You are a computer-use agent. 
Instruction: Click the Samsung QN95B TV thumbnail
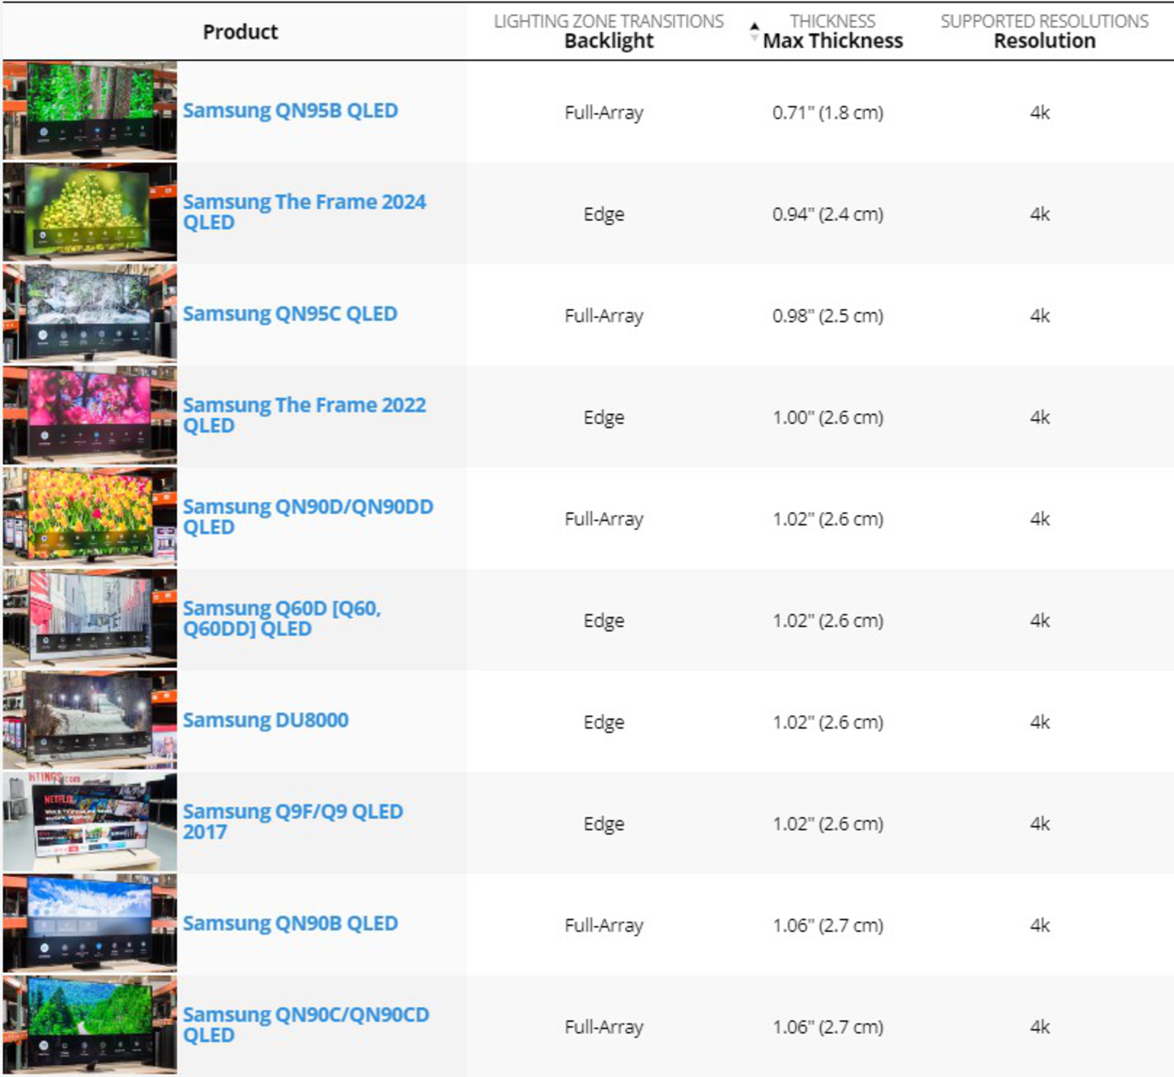90,110
